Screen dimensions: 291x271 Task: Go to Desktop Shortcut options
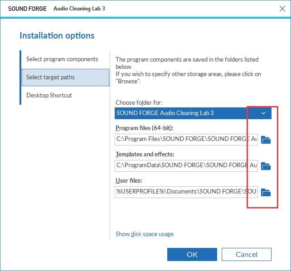pyautogui.click(x=49, y=95)
